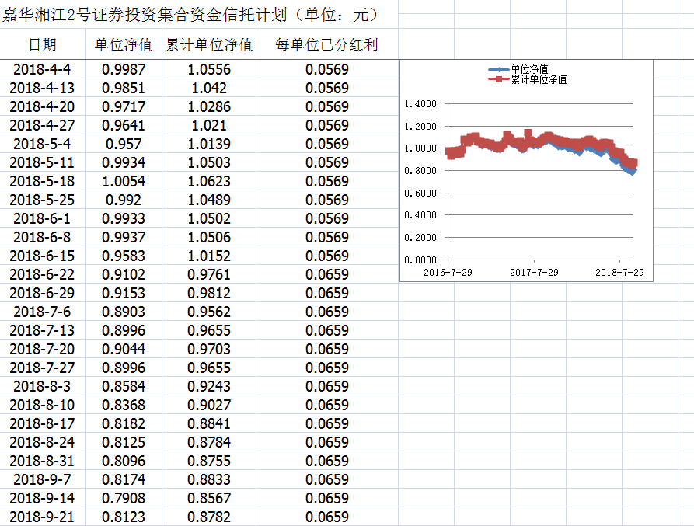Select date cell 2018-4-4
Image resolution: width=694 pixels, height=526 pixels.
43,69
